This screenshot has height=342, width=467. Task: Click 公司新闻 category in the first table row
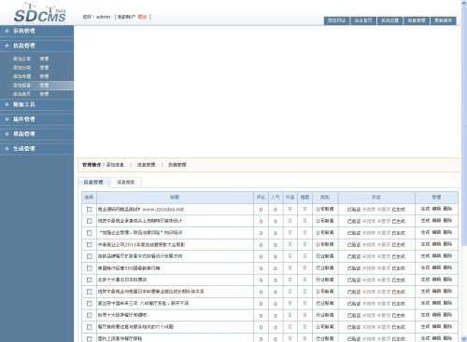(325, 210)
